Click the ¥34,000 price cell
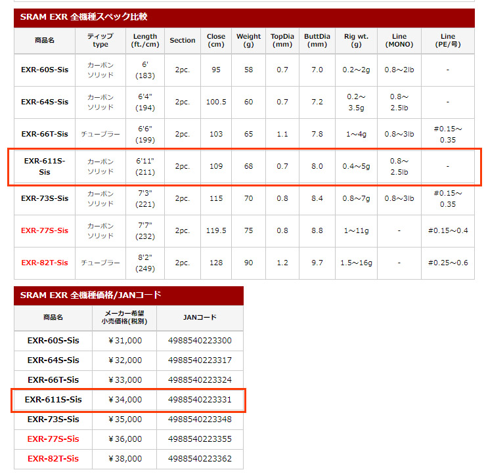The width and height of the screenshot is (486, 474). pos(124,400)
